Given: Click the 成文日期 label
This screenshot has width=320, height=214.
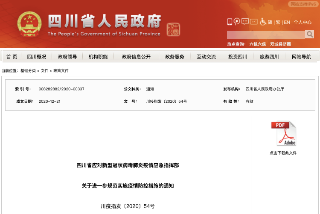Looking at the screenshot, I should pos(25,101).
